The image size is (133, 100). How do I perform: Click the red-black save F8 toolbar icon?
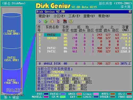pyautogui.click(x=65, y=21)
